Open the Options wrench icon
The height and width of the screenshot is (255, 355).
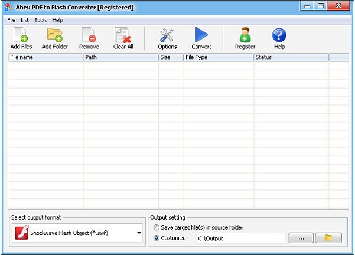click(167, 37)
